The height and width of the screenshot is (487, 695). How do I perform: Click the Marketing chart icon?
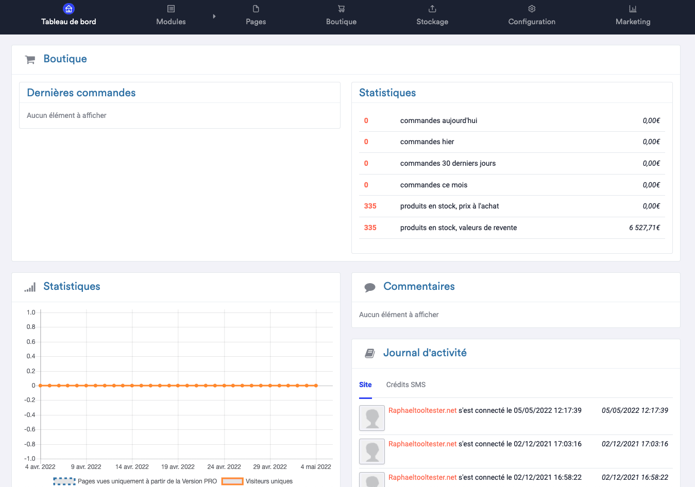click(633, 9)
